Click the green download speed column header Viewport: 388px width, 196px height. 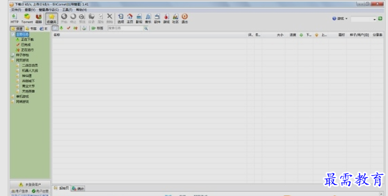(x=306, y=35)
